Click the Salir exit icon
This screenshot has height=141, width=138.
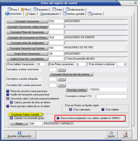(125, 133)
